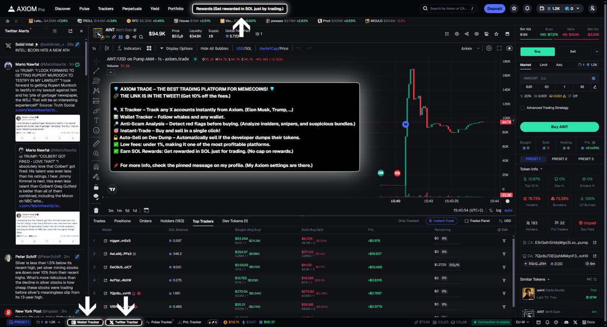
Task: Toggle auto scale on chart
Action: click(x=508, y=210)
